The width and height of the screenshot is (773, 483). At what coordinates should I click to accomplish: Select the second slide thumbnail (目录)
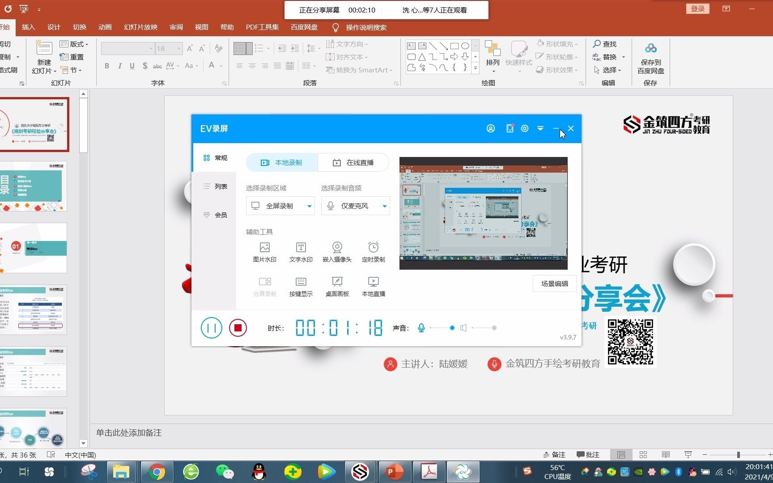pos(34,186)
